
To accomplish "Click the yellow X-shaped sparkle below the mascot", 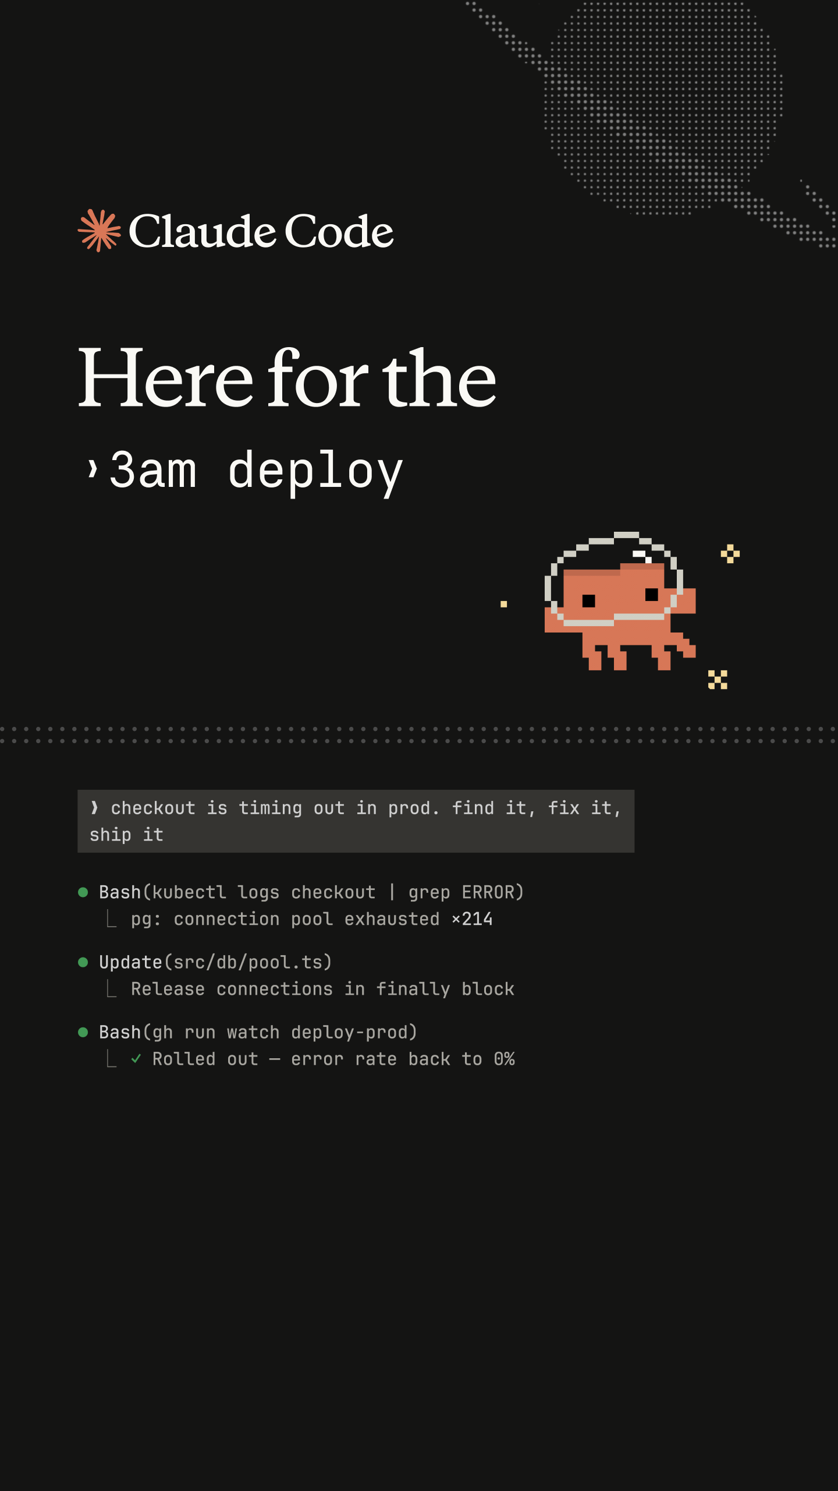I will tap(718, 679).
